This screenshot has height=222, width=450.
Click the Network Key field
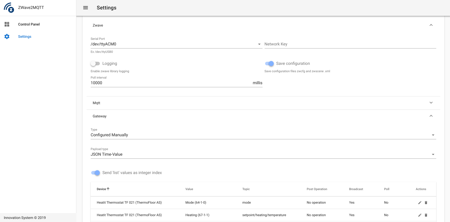(x=350, y=44)
